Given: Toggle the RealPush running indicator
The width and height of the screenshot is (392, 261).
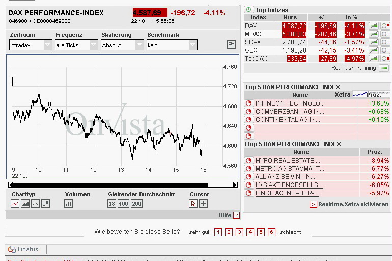Looking at the screenshot, I should 384,68.
